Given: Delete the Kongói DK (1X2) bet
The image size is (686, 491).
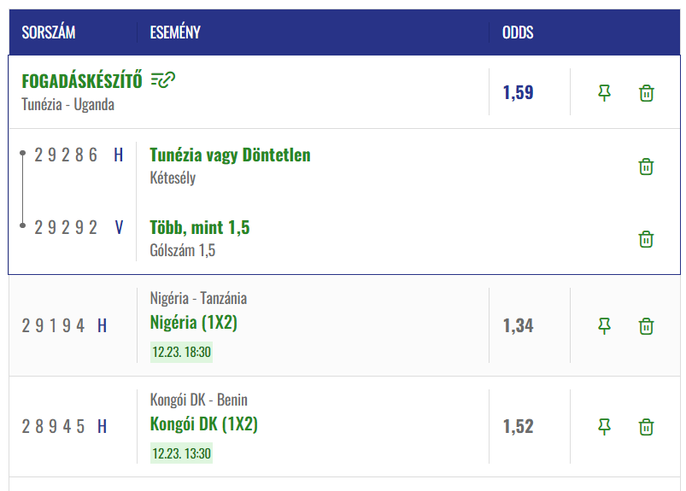Looking at the screenshot, I should pyautogui.click(x=647, y=426).
